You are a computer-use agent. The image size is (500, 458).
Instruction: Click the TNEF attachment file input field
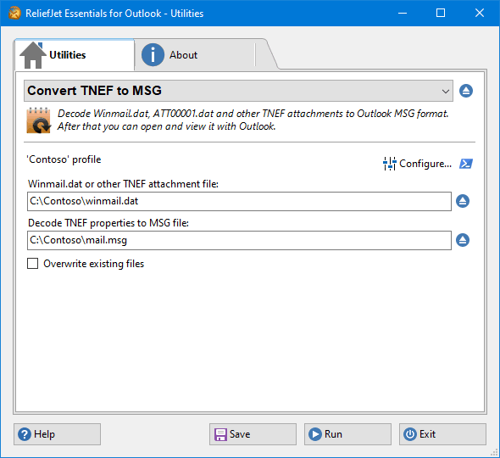(239, 201)
